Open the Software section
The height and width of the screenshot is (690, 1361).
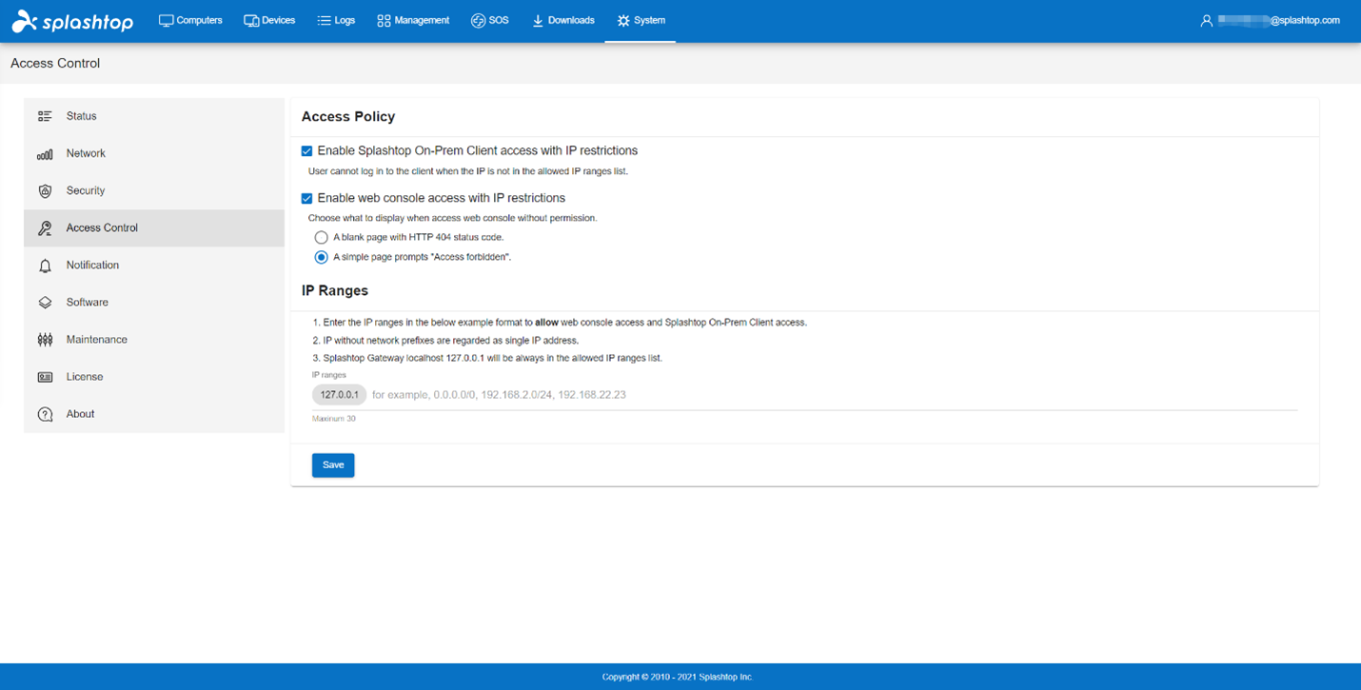point(154,303)
